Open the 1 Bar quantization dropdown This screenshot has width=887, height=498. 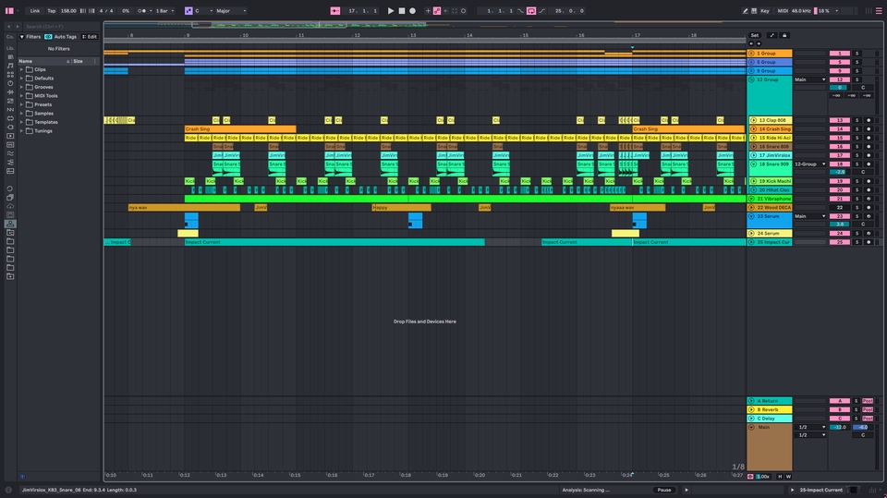coord(164,11)
